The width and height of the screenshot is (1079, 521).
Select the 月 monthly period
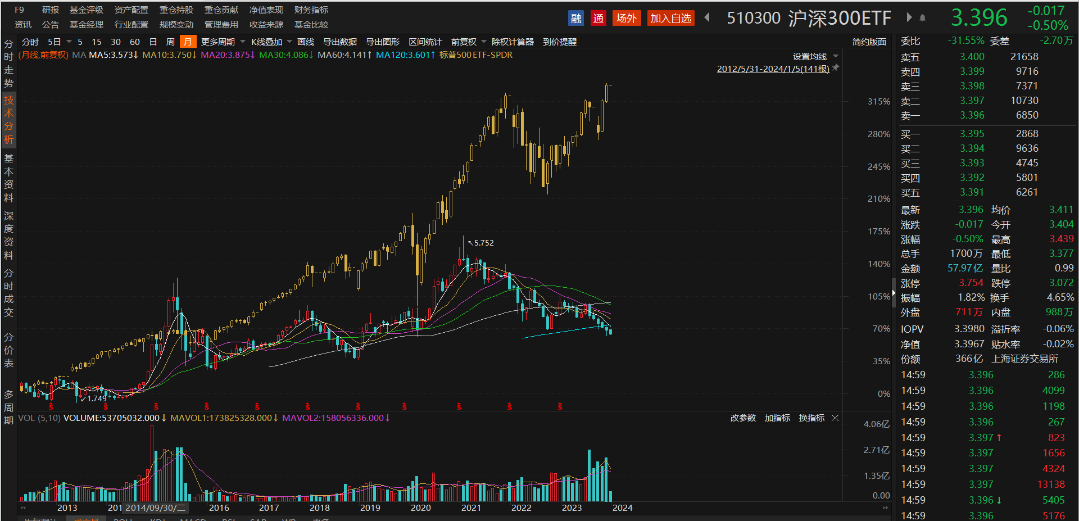tap(188, 42)
